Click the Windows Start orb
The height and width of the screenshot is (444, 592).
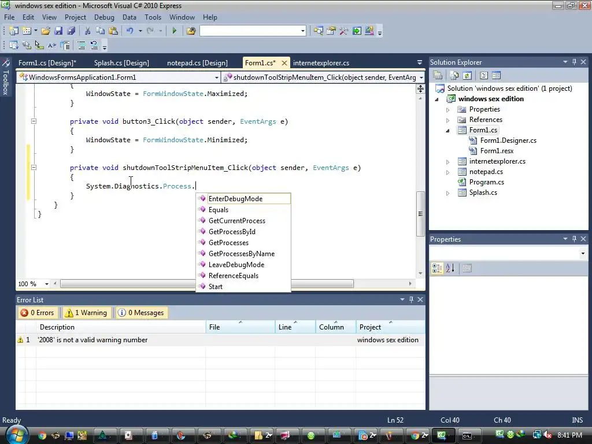point(16,435)
